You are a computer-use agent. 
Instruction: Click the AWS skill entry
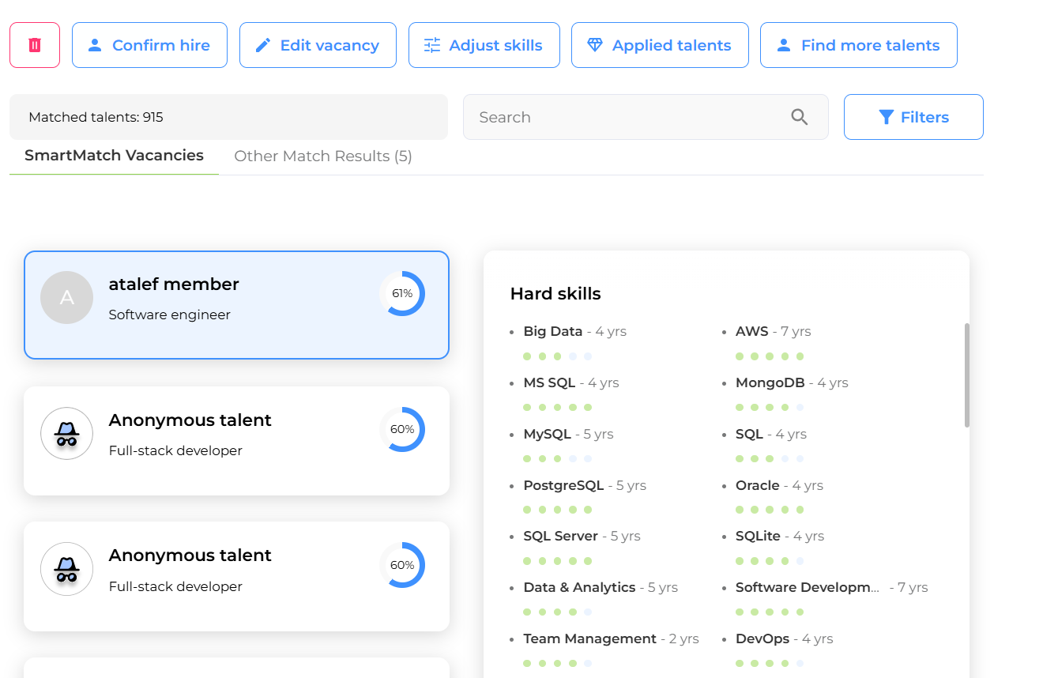[773, 331]
